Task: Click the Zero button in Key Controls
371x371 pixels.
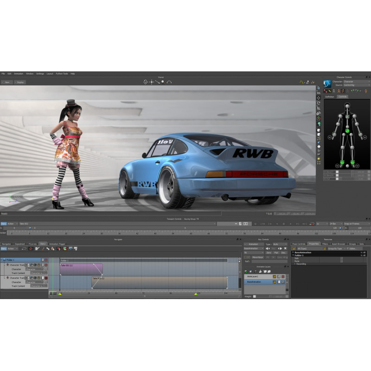Action: tap(269, 253)
